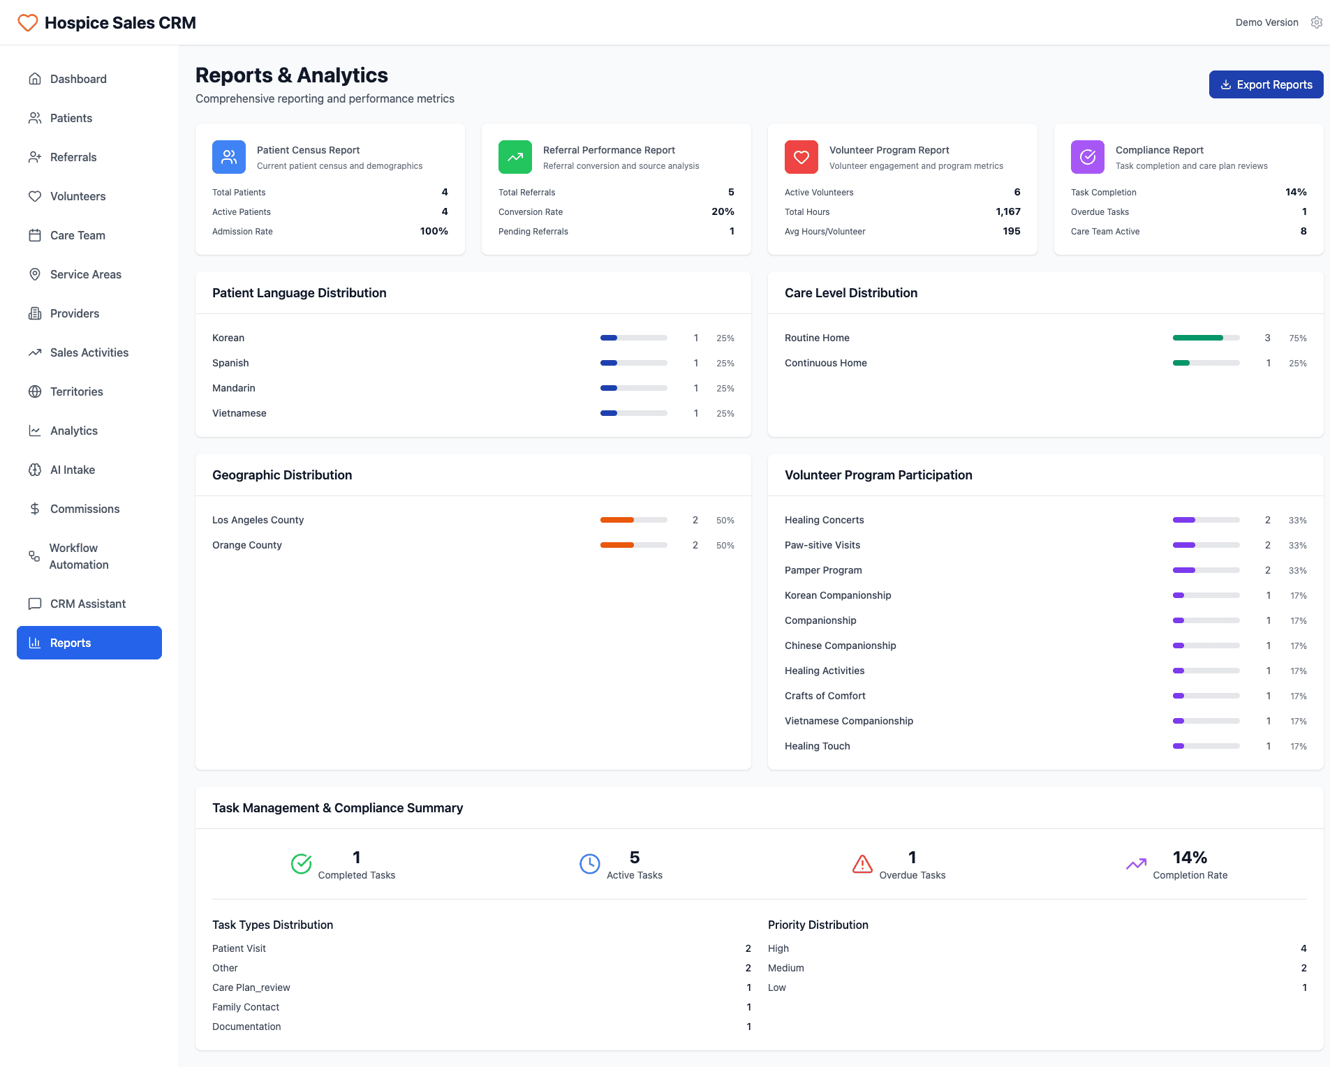Screen dimensions: 1330x1067
Task: Click the Routine Home care level bar
Action: point(1206,338)
